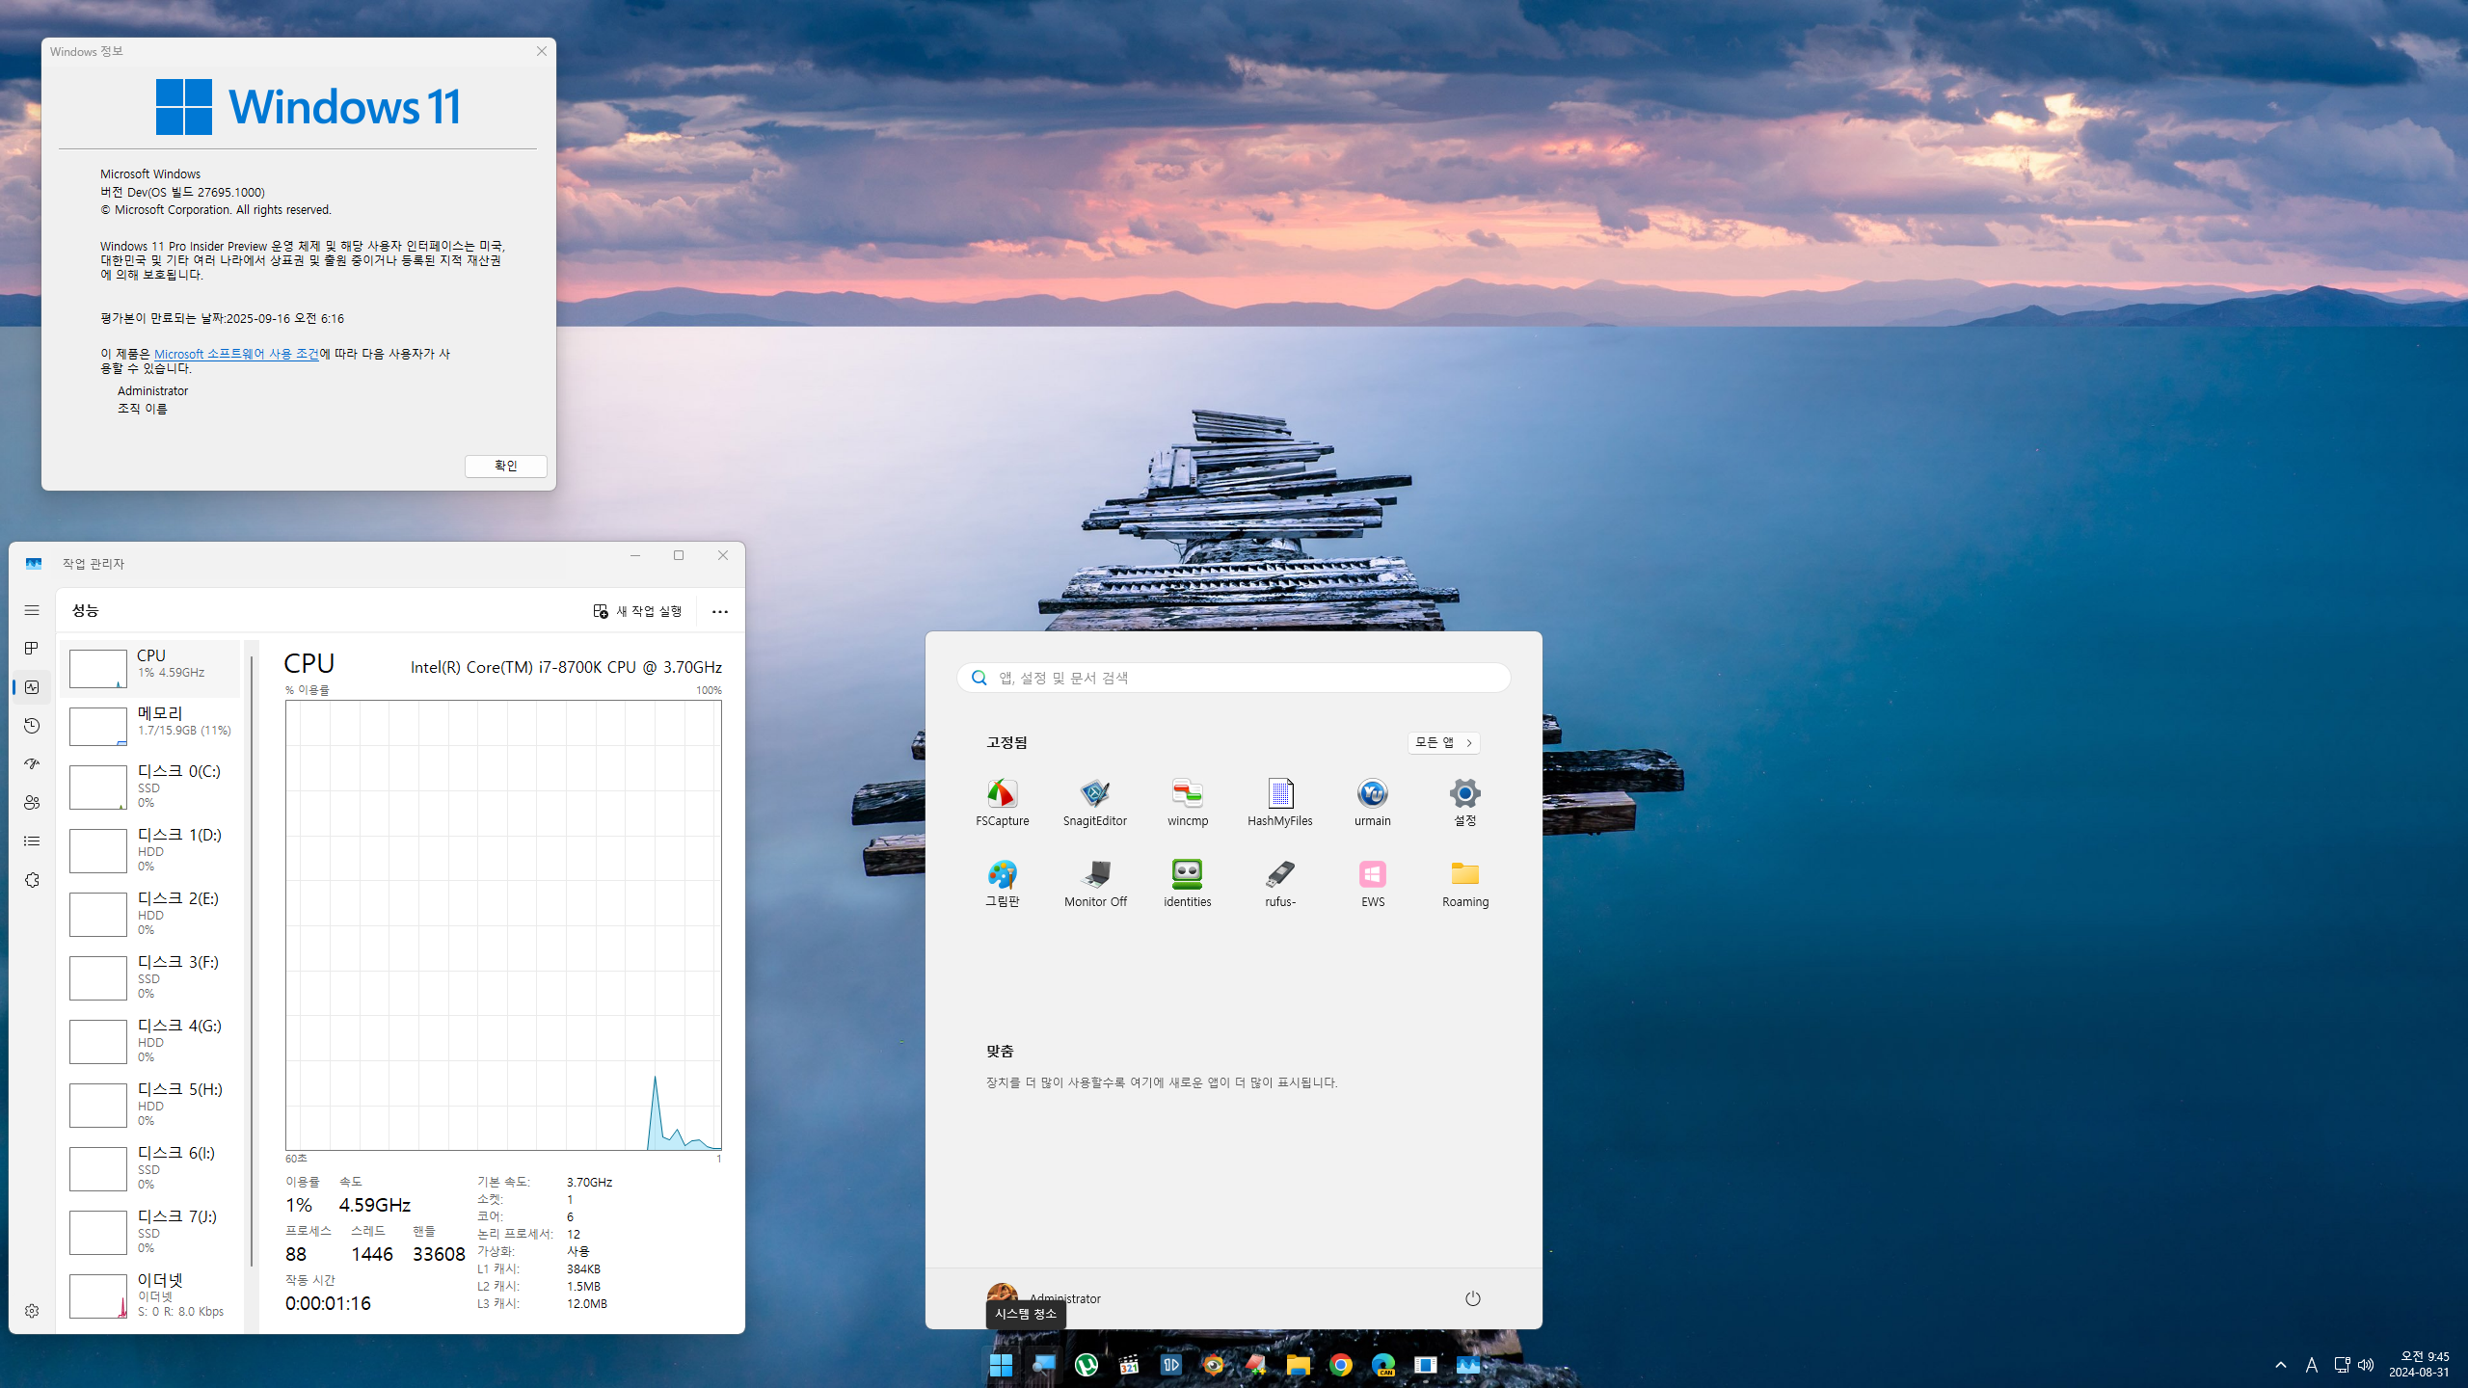Toggle the input language indicator in tray

coord(2311,1365)
